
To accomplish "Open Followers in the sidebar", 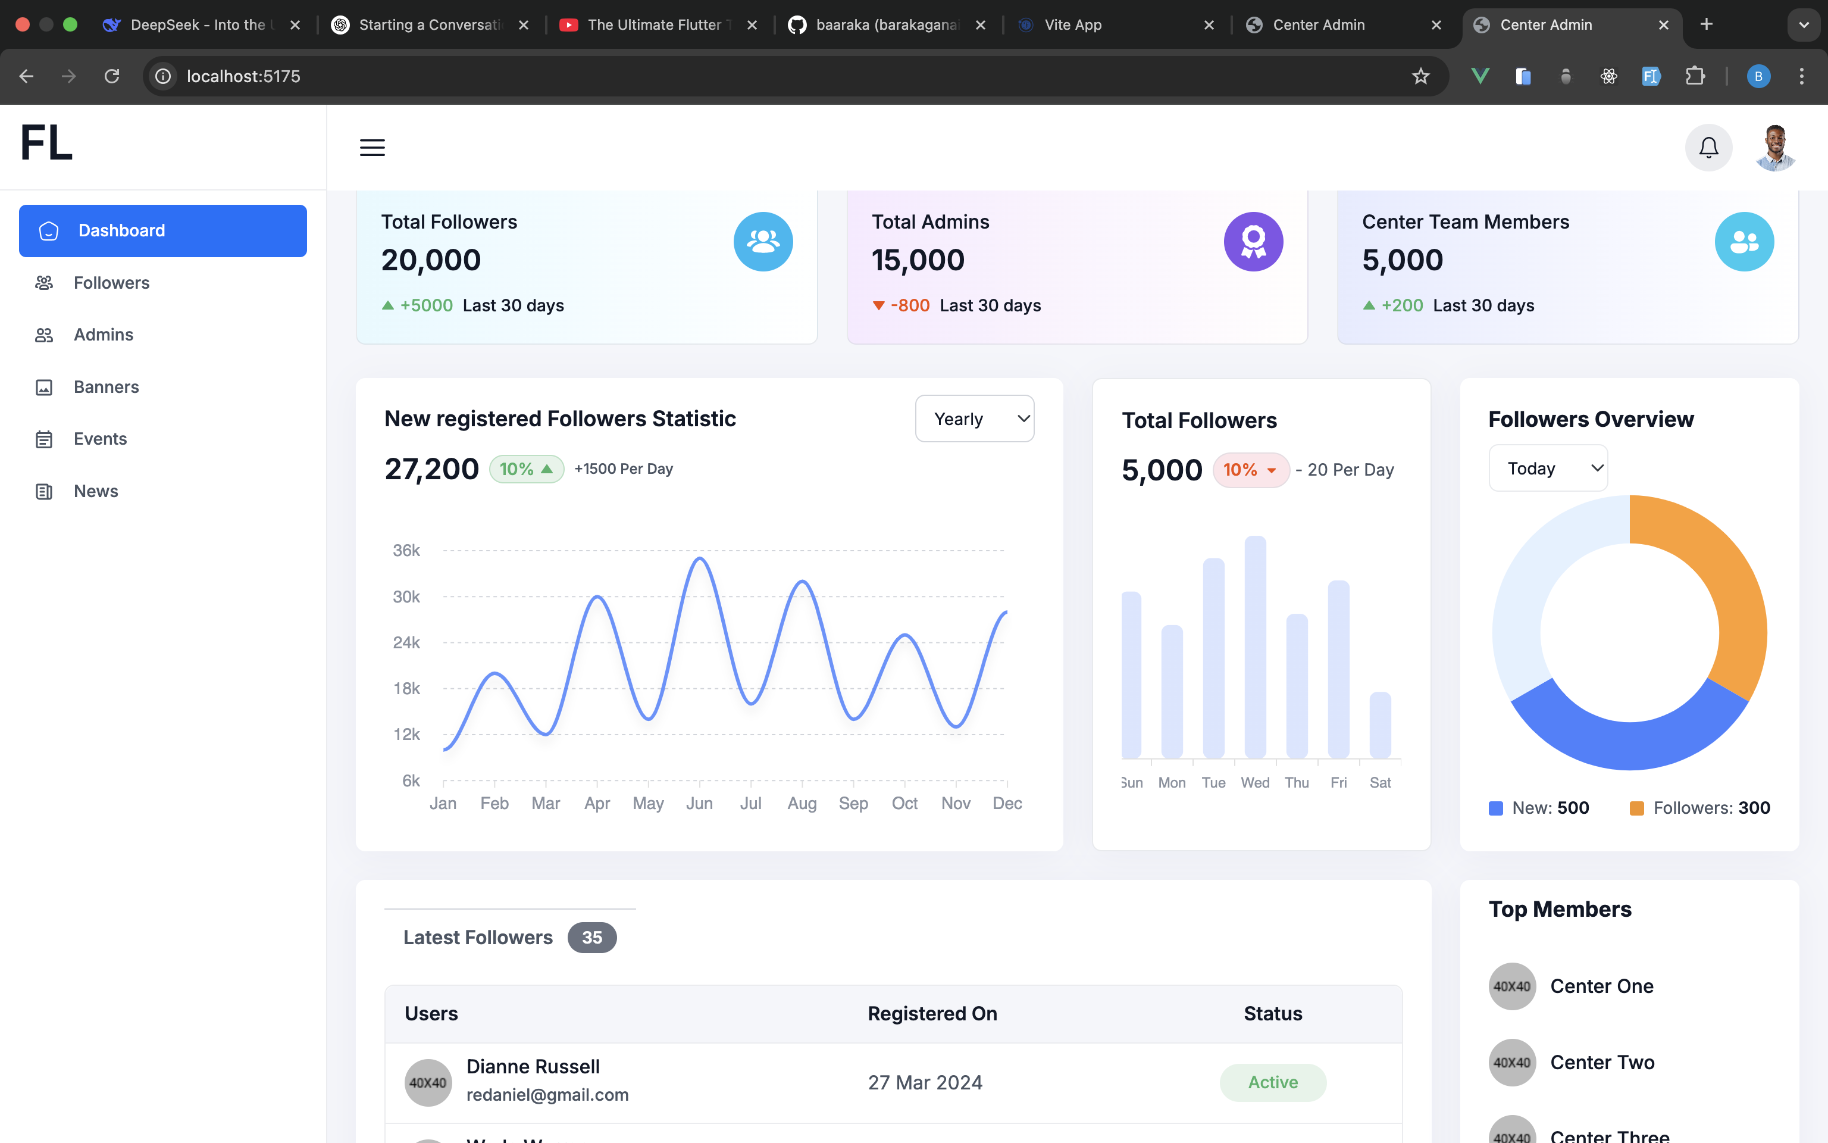I will (x=111, y=283).
